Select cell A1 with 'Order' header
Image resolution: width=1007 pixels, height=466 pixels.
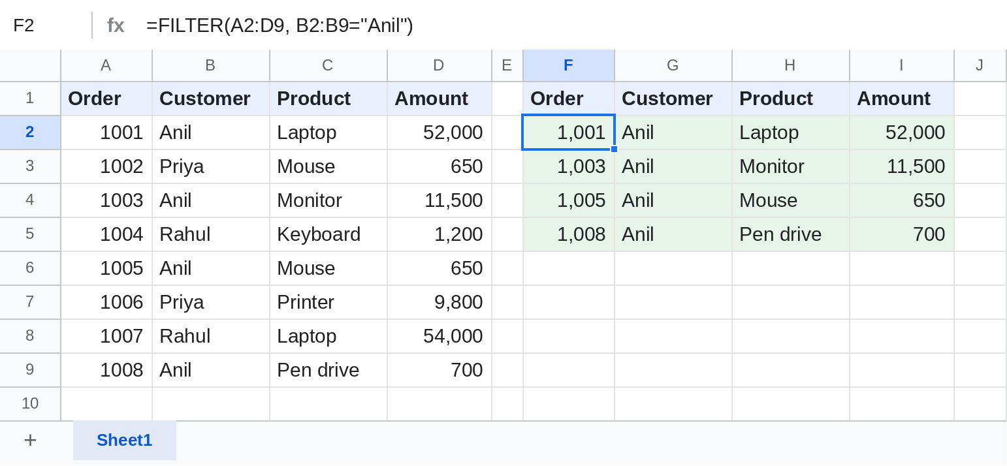pos(106,99)
